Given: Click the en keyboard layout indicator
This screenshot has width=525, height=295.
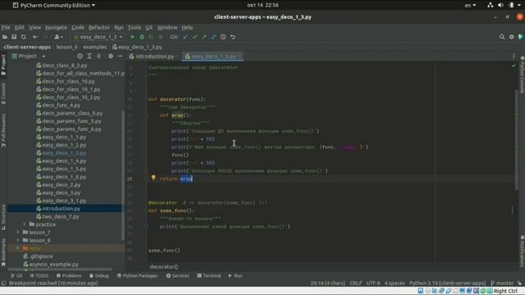Looking at the screenshot, I should click(470, 5).
